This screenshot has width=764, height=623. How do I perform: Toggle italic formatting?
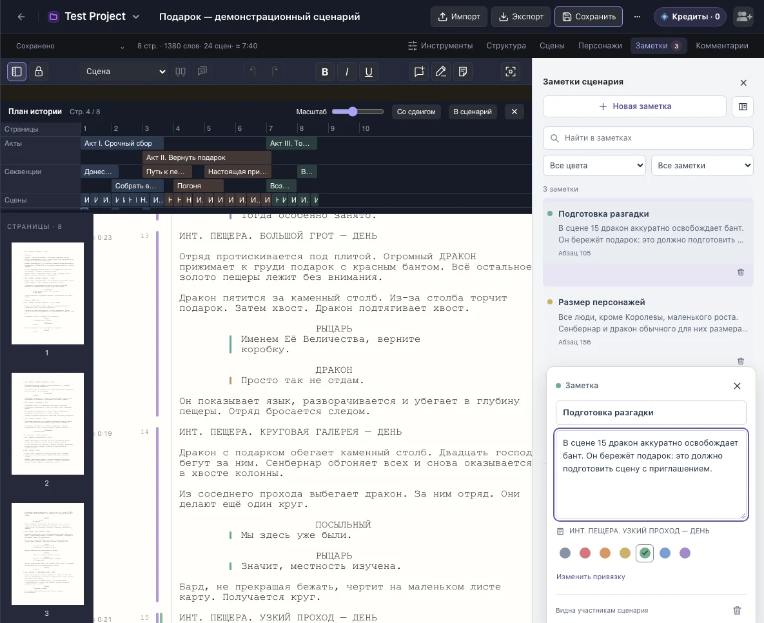pyautogui.click(x=347, y=72)
